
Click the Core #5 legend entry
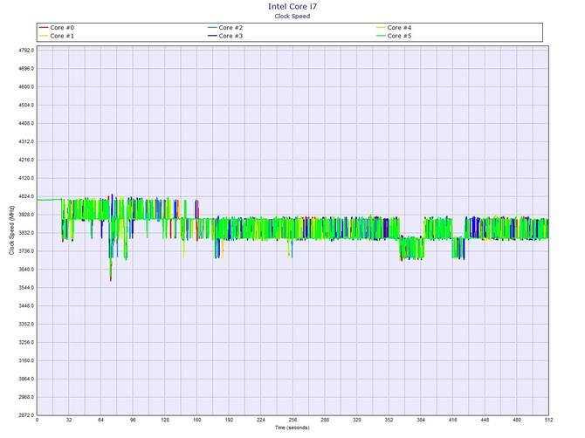click(394, 36)
